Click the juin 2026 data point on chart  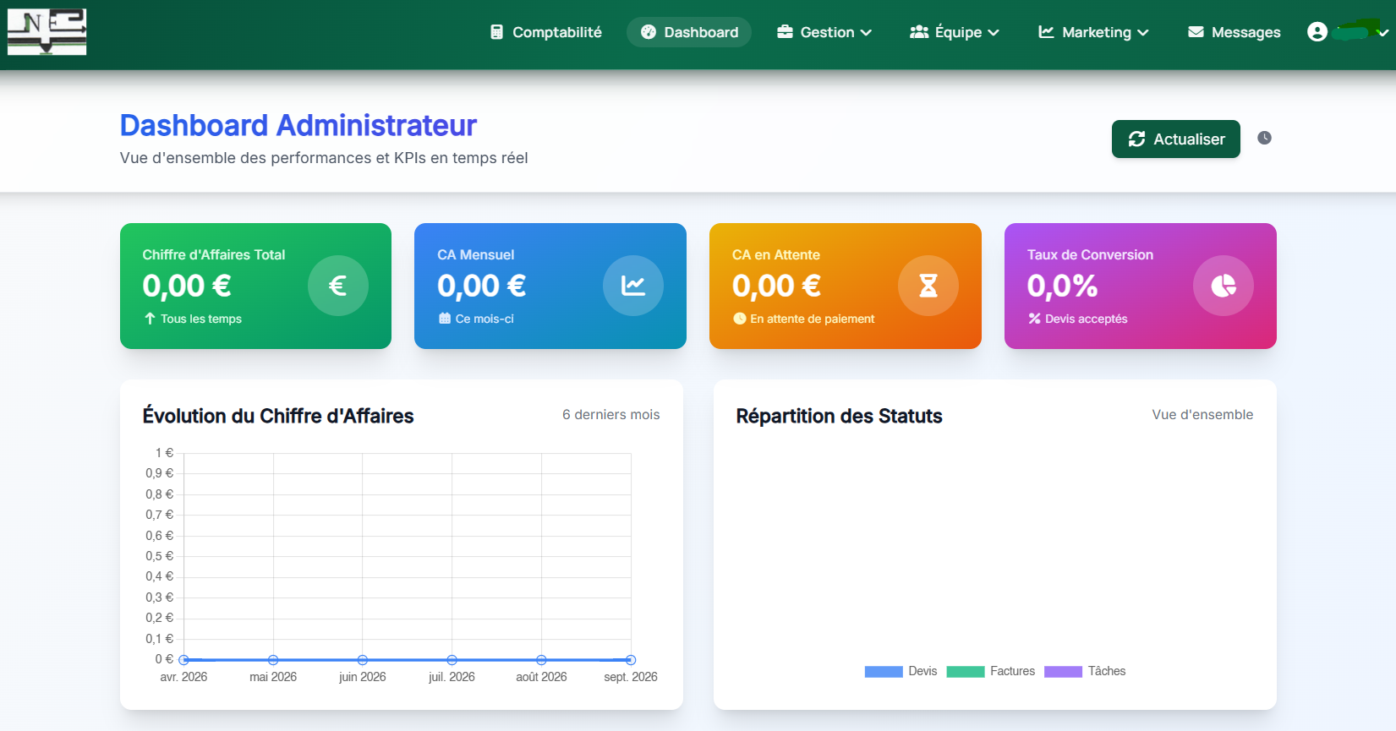point(363,660)
